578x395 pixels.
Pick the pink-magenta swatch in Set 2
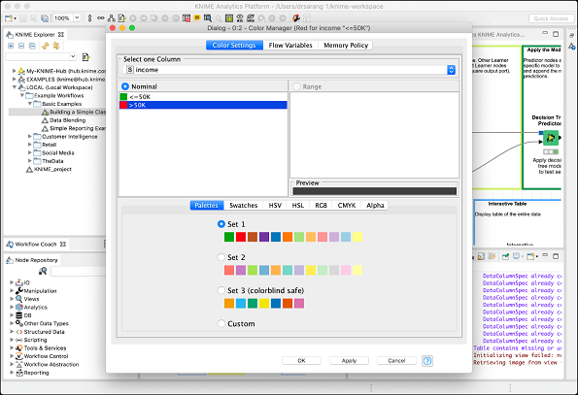(241, 270)
